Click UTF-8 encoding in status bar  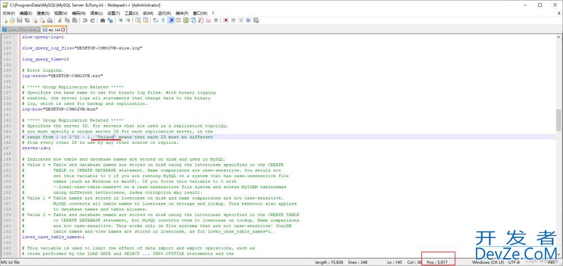[513, 263]
